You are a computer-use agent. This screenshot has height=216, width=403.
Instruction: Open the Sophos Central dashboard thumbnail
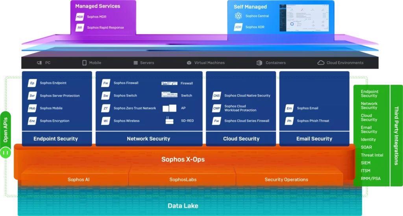pyautogui.click(x=304, y=18)
